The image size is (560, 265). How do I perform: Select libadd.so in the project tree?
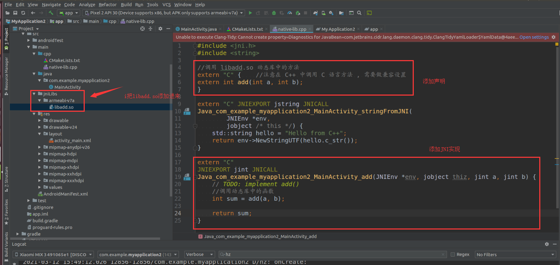pyautogui.click(x=64, y=107)
